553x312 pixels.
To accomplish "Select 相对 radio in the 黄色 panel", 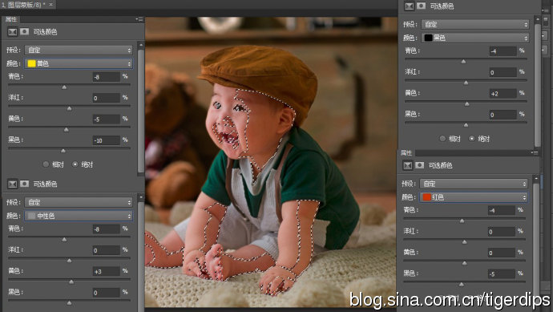I will point(46,164).
